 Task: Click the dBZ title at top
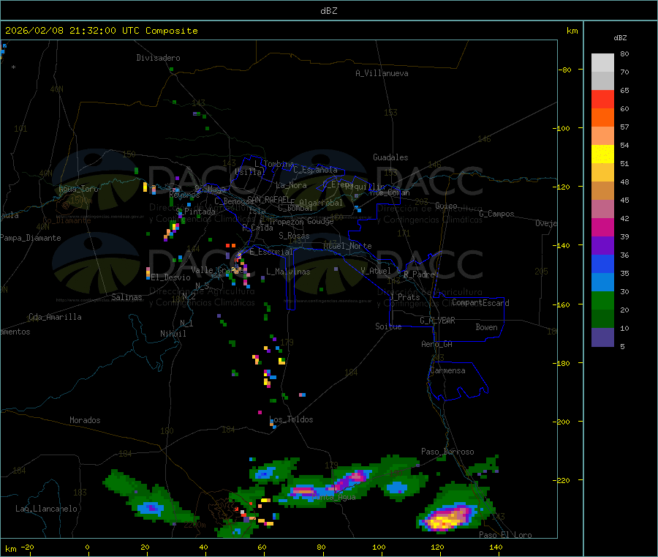(328, 11)
